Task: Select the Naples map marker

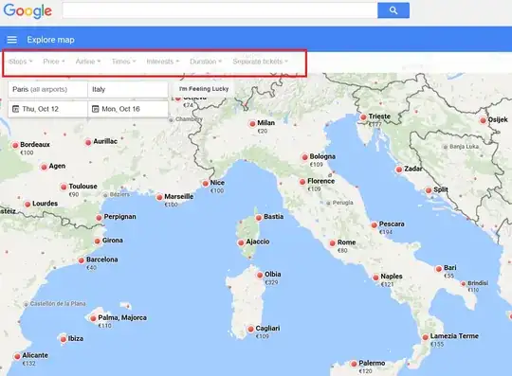Action: click(375, 278)
